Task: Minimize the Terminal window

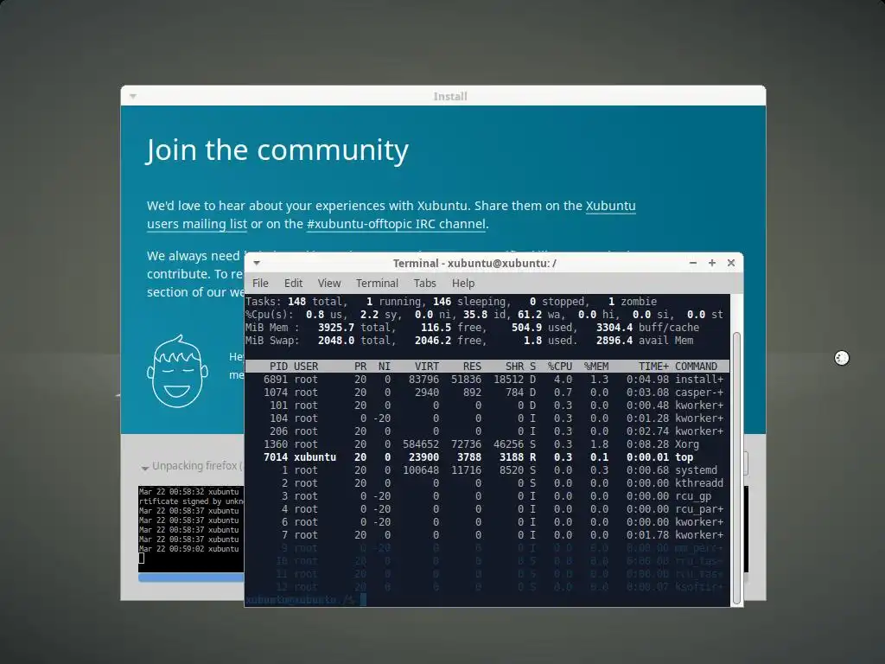Action: coord(693,263)
